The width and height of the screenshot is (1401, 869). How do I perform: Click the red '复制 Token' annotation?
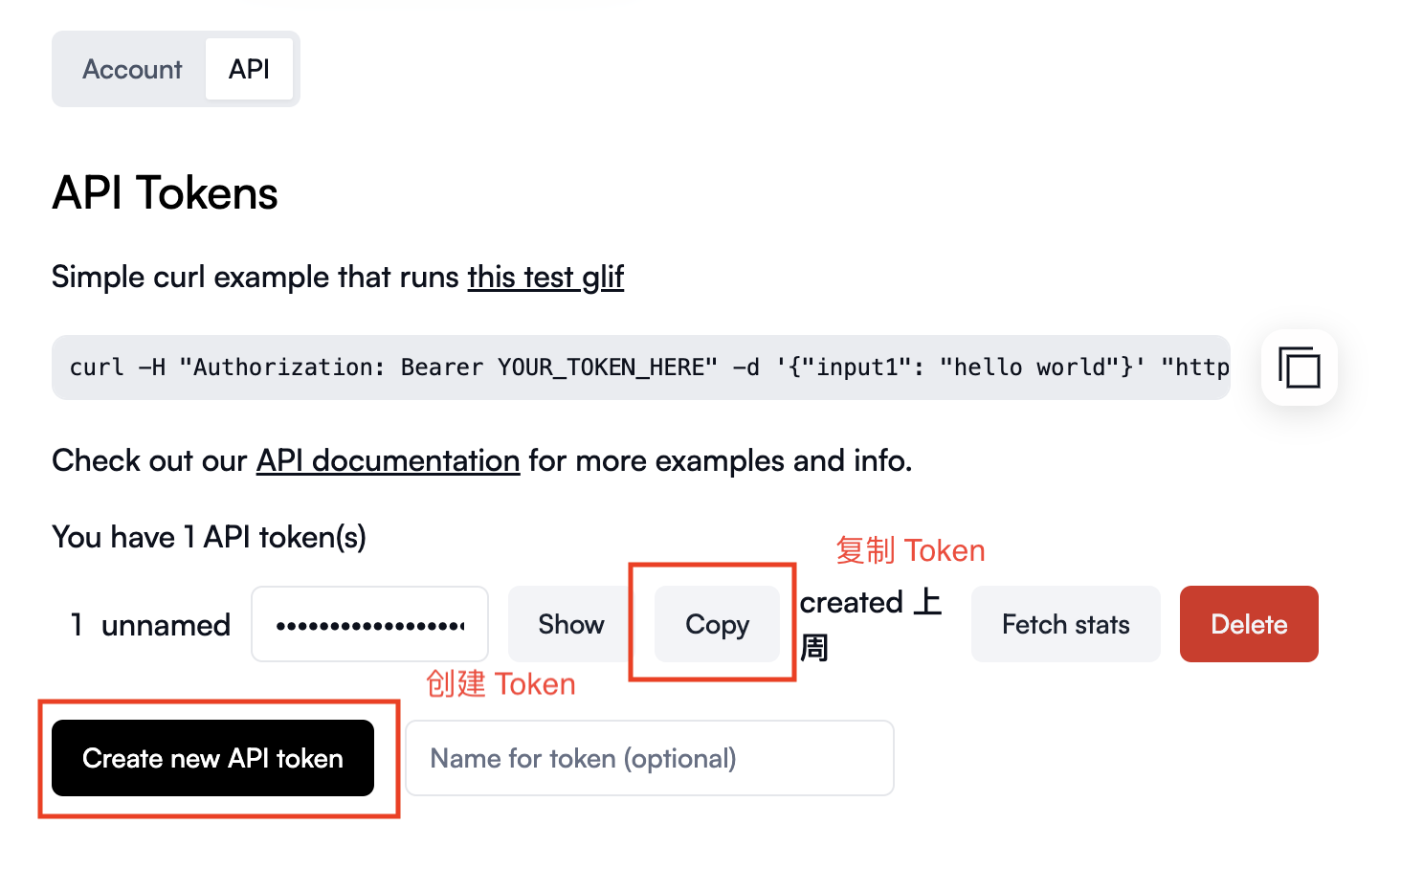click(x=910, y=550)
